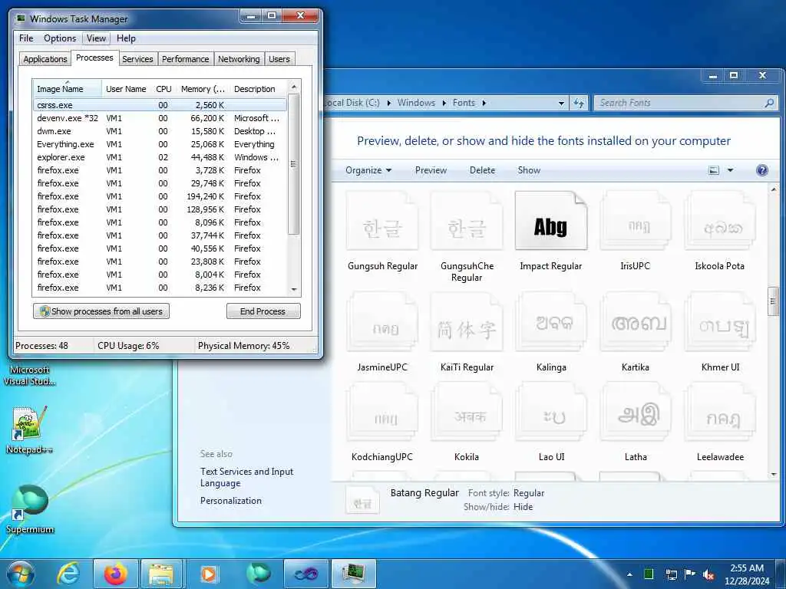Viewport: 786px width, 589px height.
Task: Click the muted volume tray icon
Action: (x=708, y=574)
